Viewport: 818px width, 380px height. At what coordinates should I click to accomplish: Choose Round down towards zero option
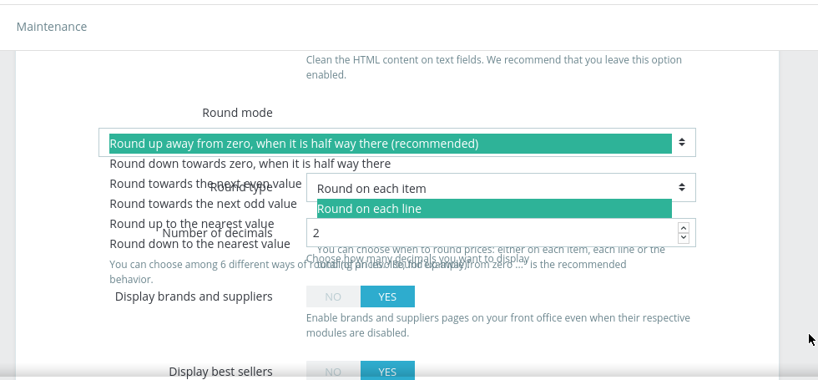pyautogui.click(x=250, y=164)
